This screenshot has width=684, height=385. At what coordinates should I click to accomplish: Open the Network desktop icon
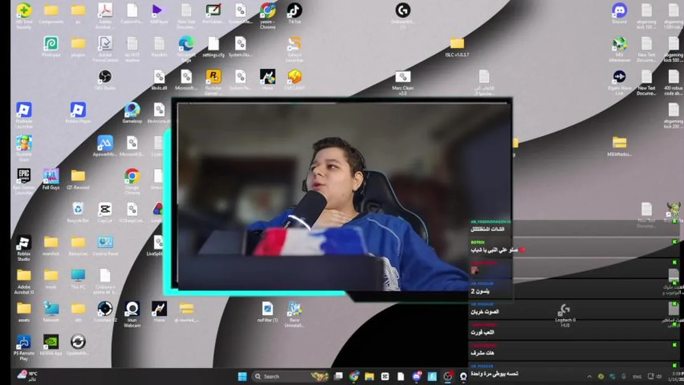coord(51,312)
